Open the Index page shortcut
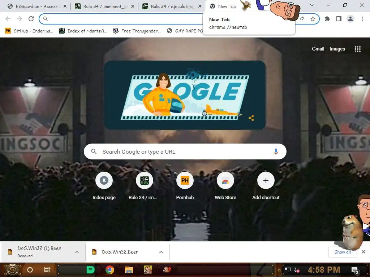The width and height of the screenshot is (370, 277). point(104,186)
